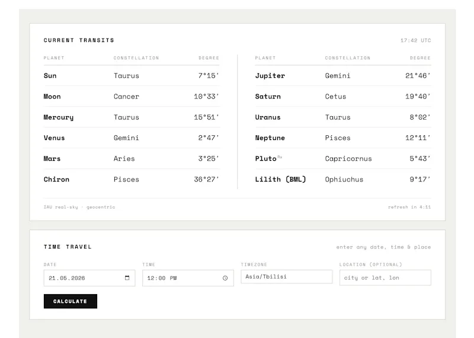Select the Venus planet name
Viewport: 474px width, 338px height.
55,138
